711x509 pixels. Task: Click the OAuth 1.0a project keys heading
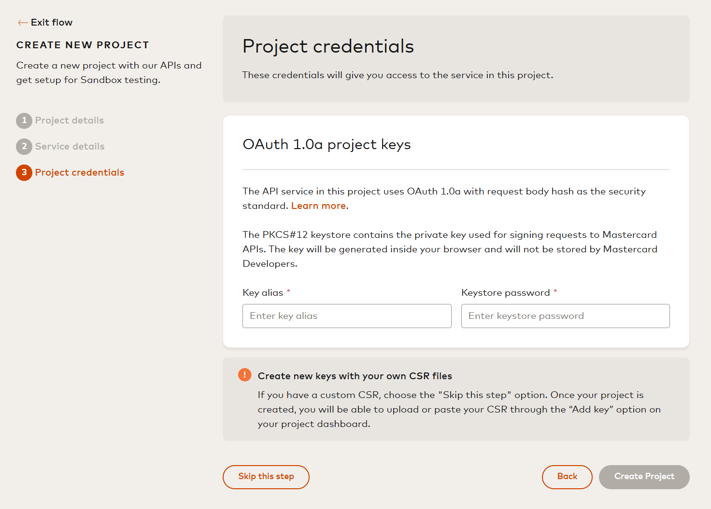pyautogui.click(x=327, y=145)
